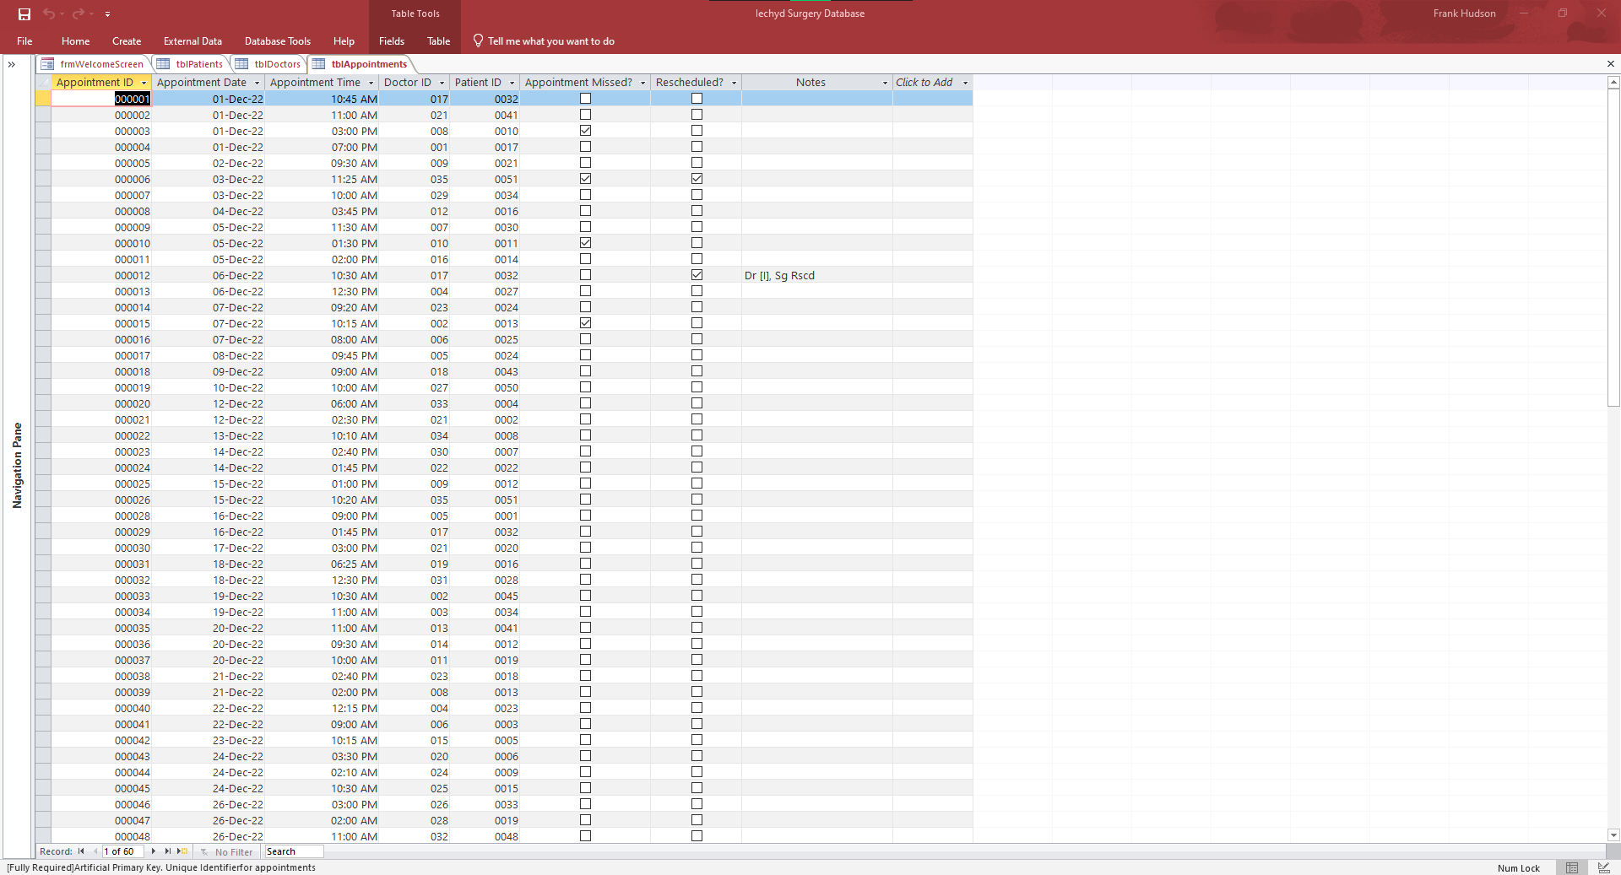1621x875 pixels.
Task: Click the Save icon in Quick Access Toolbar
Action: click(24, 14)
